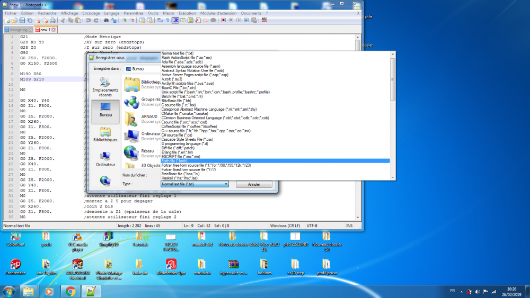Viewport: 530px width, 298px height.
Task: Choose Batch file (*.bat) in type list
Action: coord(275,96)
